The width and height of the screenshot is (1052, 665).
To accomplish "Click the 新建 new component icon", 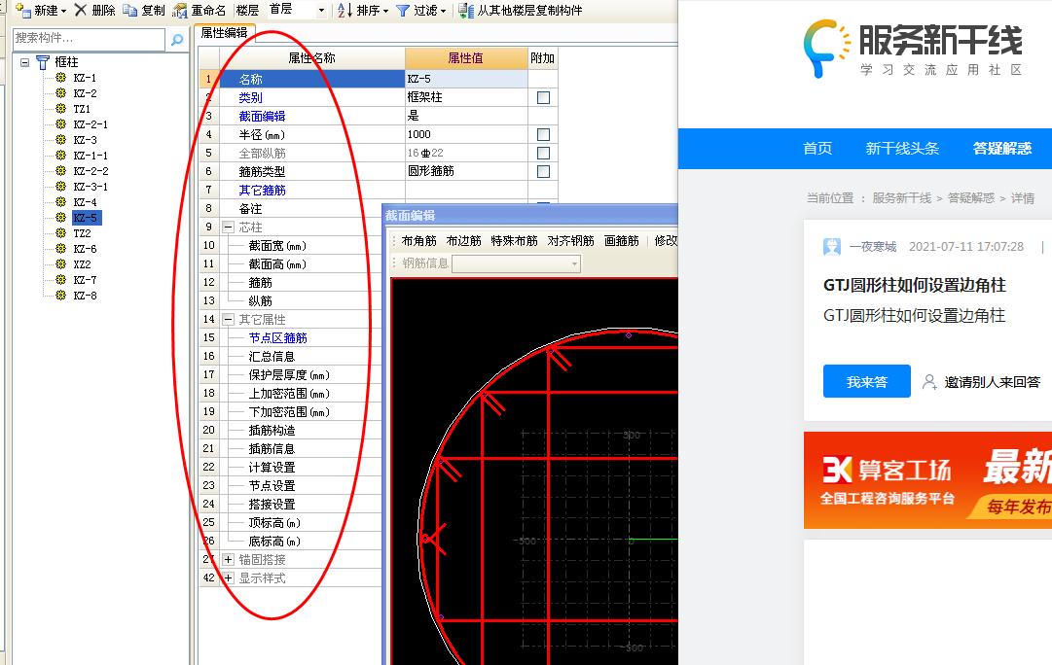I will pos(23,10).
